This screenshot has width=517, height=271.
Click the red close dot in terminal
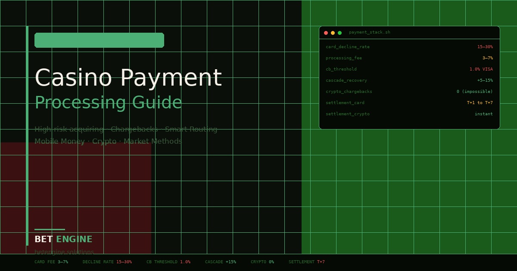[326, 33]
